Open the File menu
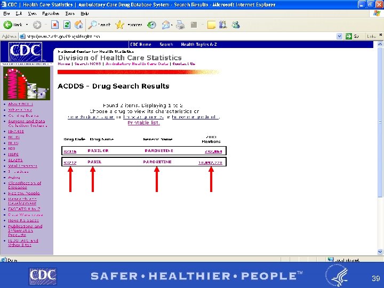Image resolution: width=384 pixels, height=288 pixels. pyautogui.click(x=6, y=13)
